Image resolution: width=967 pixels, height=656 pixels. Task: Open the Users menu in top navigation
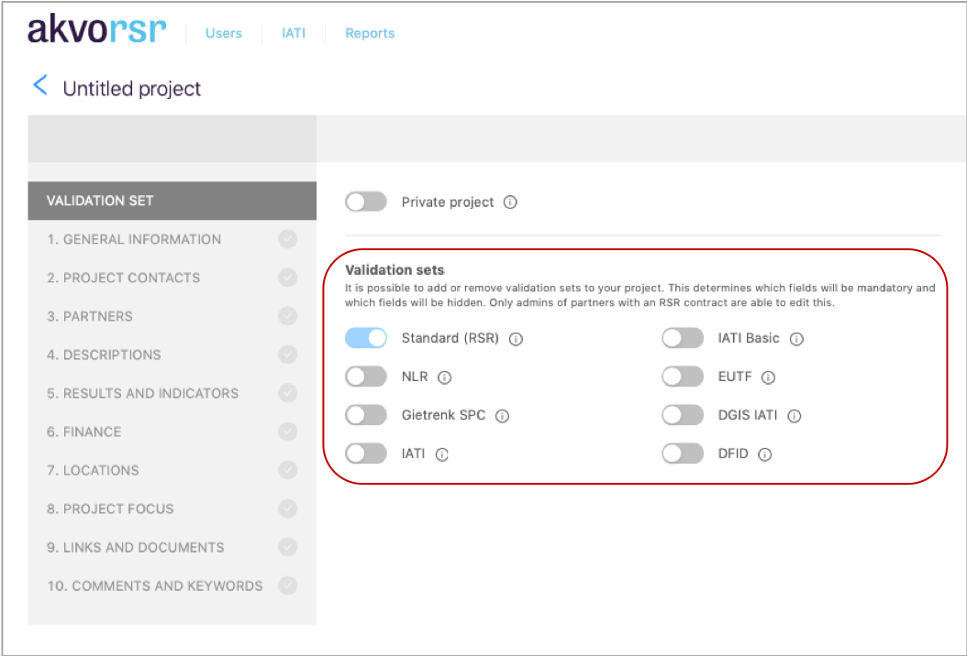point(223,33)
